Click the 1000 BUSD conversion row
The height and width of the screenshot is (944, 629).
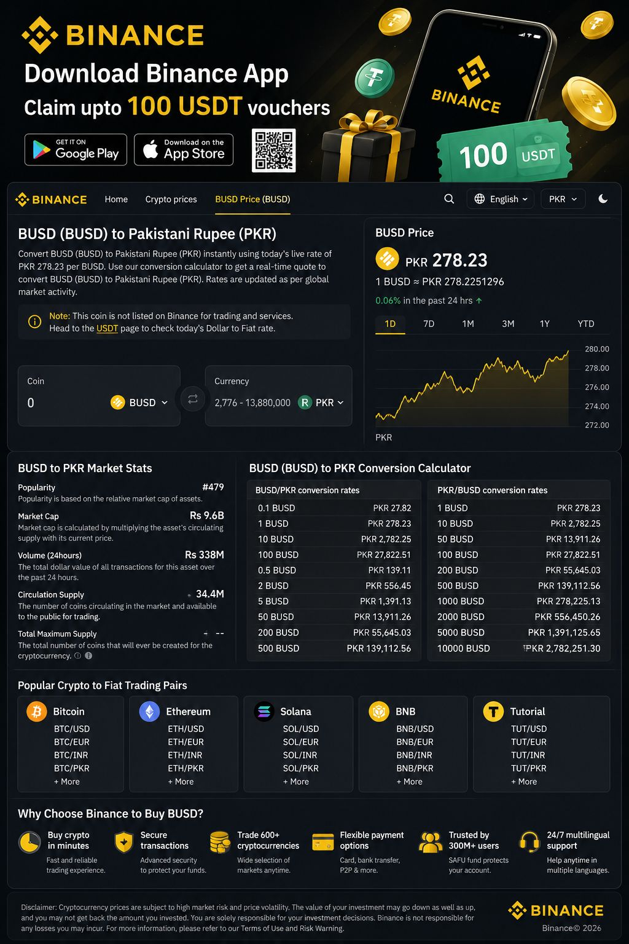519,601
